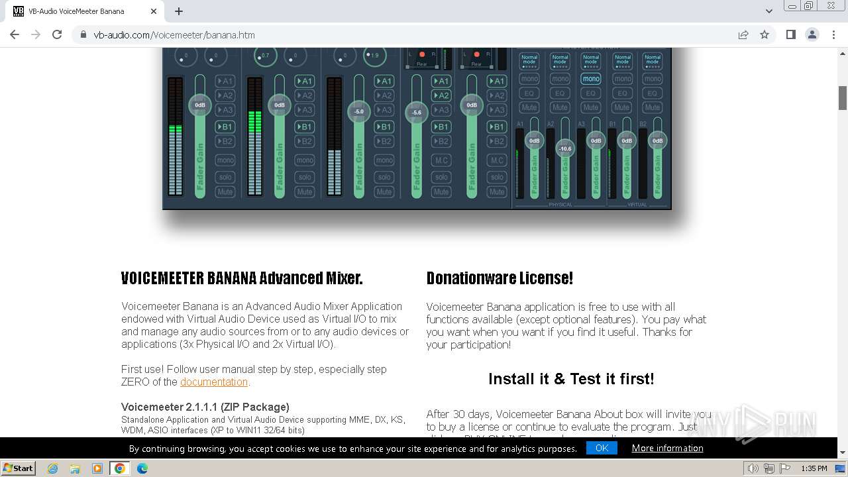Open the Chrome three-dot menu
Viewport: 848px width, 477px height.
point(833,34)
